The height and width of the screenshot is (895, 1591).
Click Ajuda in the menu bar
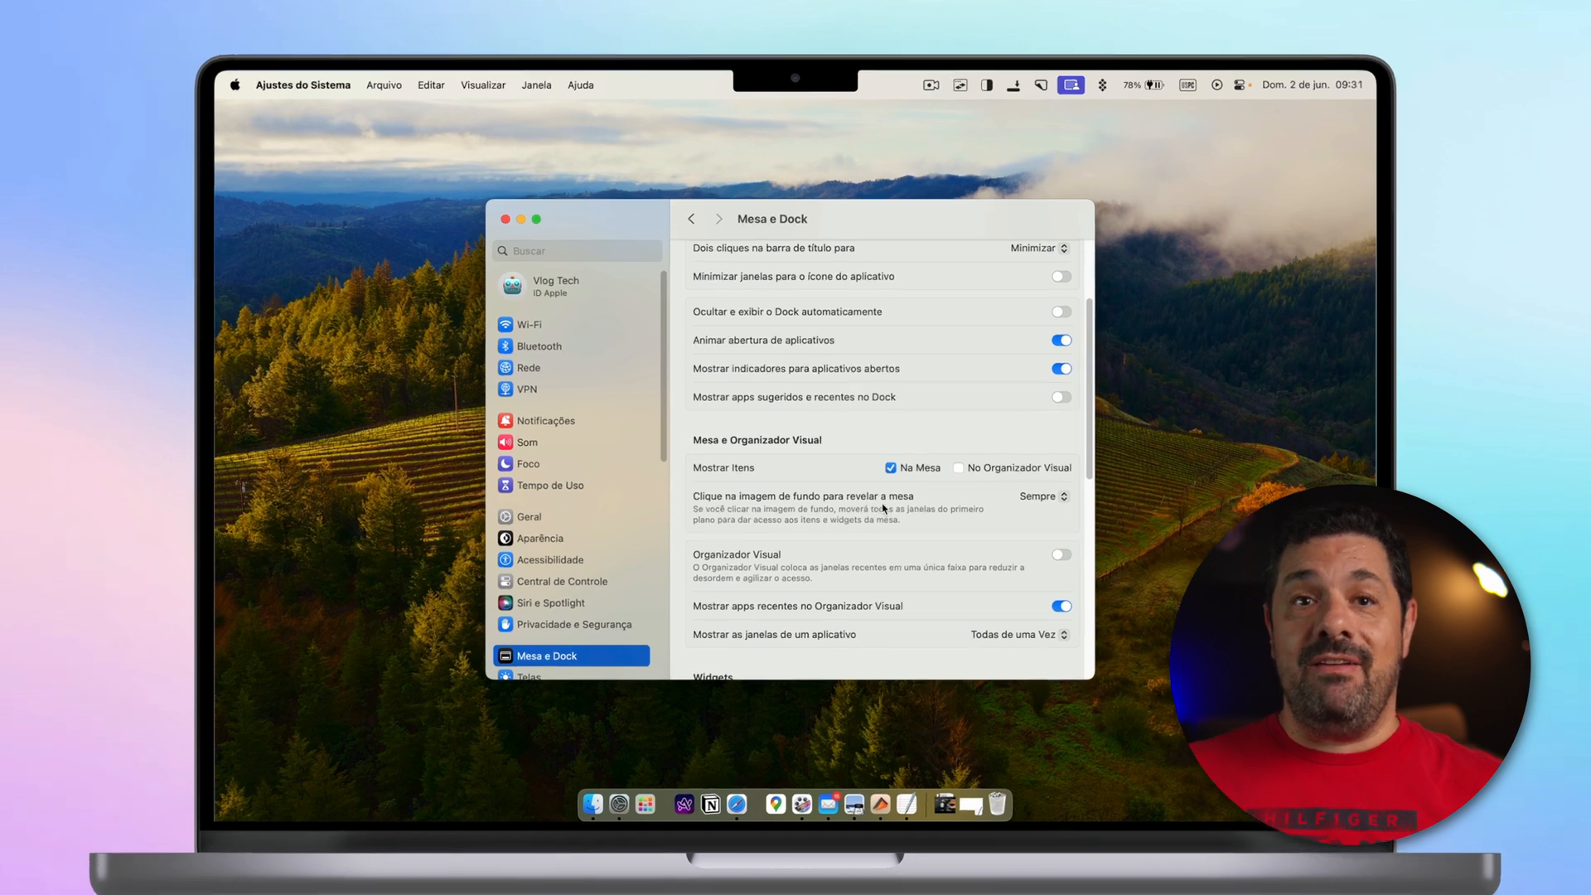point(580,85)
